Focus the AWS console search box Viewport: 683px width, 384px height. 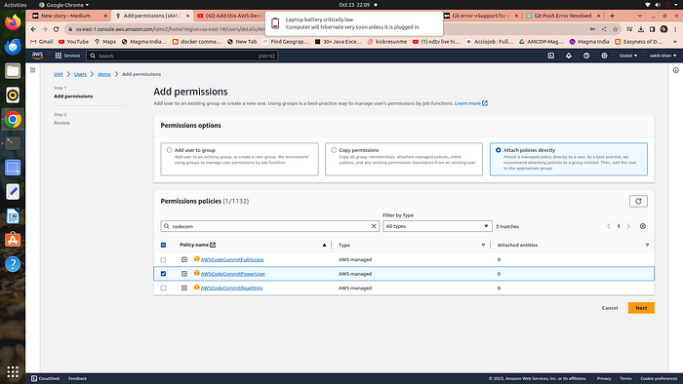click(182, 56)
